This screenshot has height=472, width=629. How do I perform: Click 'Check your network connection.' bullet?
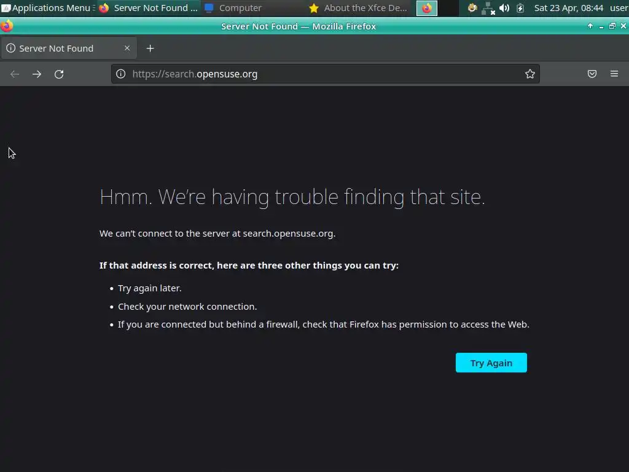click(187, 307)
